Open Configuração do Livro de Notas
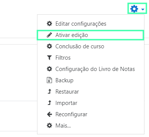The width and height of the screenshot is (149, 137). coord(91,69)
